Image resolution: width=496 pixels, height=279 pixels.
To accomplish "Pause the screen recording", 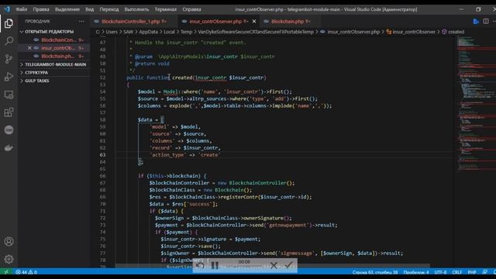I will 215,266.
